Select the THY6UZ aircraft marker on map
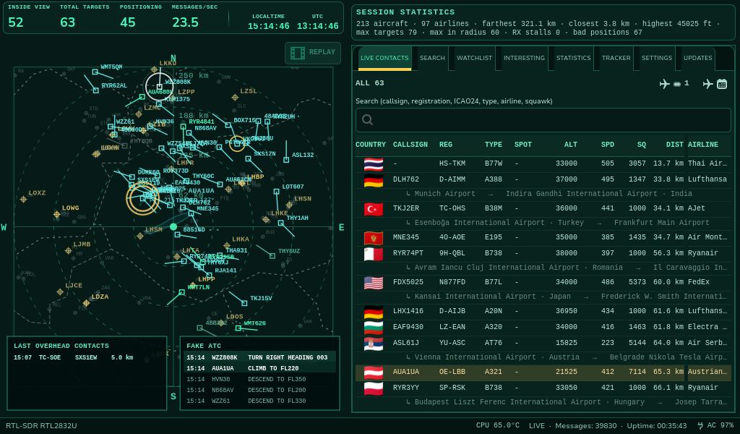Viewport: 740px width, 434px height. [272, 256]
